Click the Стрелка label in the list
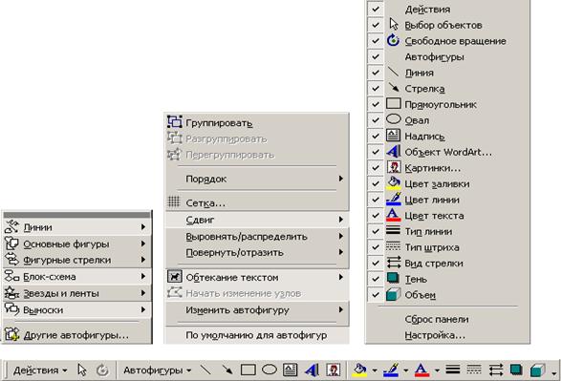Viewport: 561px width, 381px height. click(424, 89)
